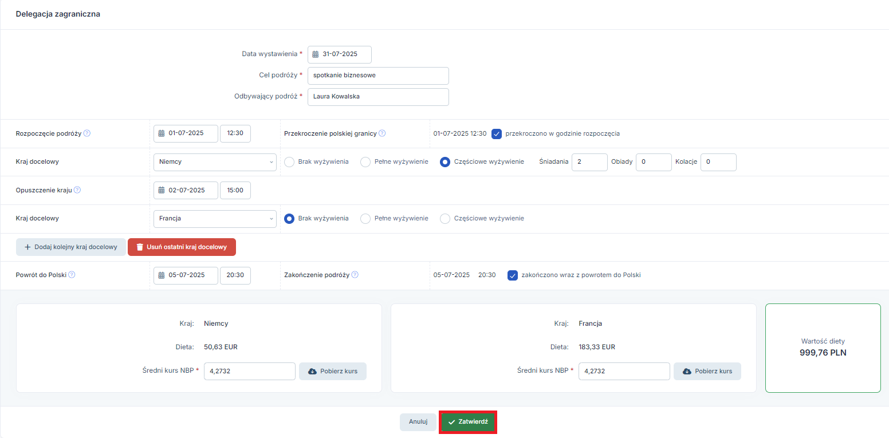
Task: Click the Śniadania count field
Action: (x=589, y=162)
